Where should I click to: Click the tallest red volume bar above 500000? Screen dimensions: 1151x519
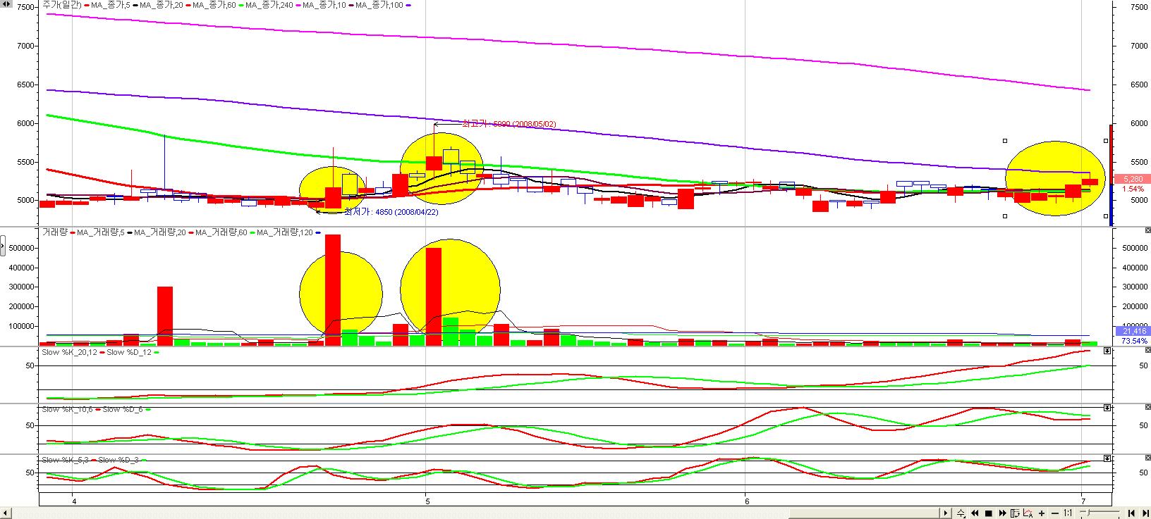[333, 289]
